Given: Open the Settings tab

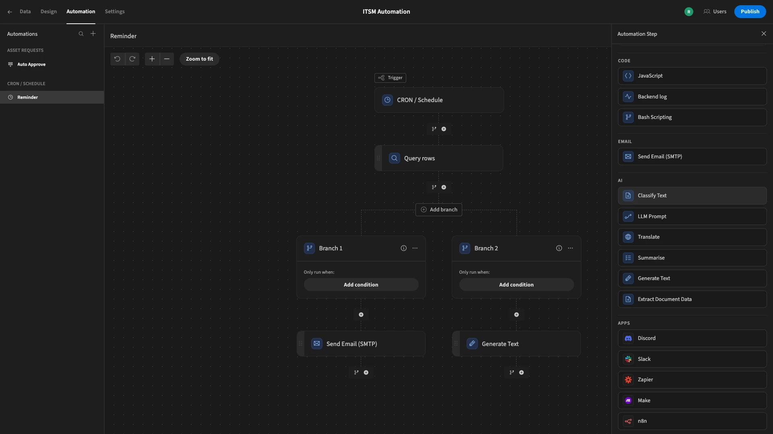Looking at the screenshot, I should (114, 12).
